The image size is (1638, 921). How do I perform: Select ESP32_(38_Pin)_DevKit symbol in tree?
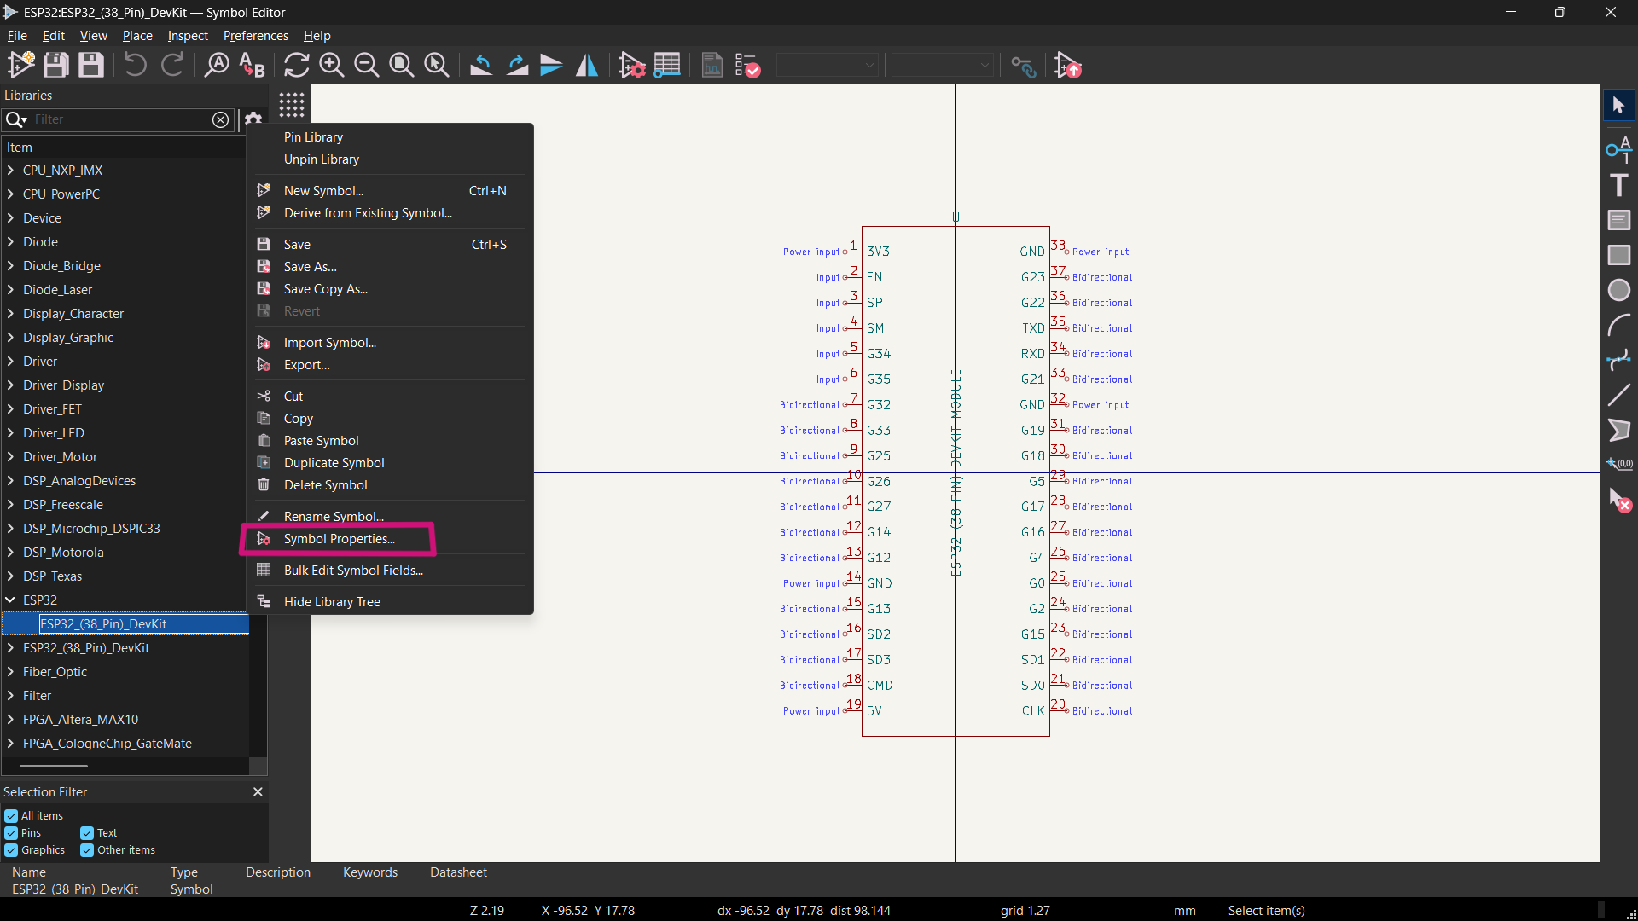(126, 624)
